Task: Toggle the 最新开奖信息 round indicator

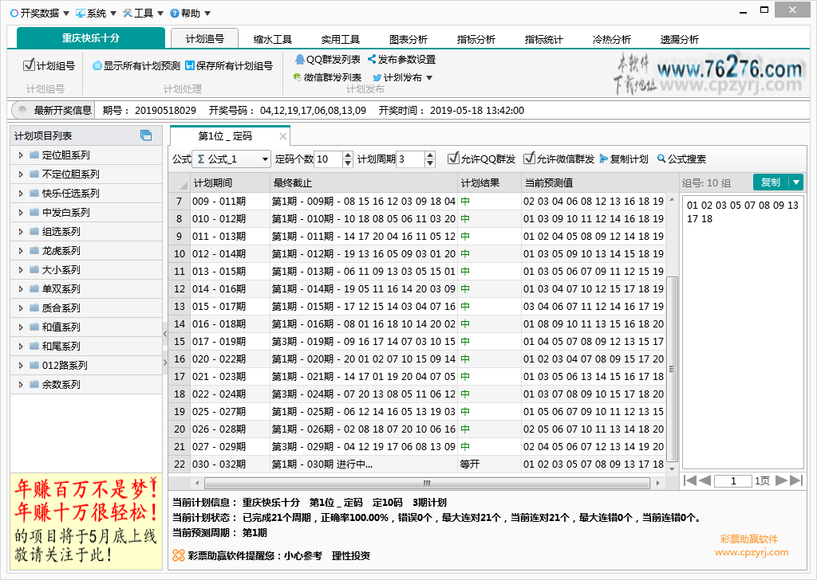Action: (x=22, y=110)
